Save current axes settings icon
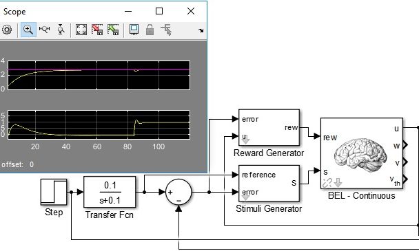 point(97,30)
